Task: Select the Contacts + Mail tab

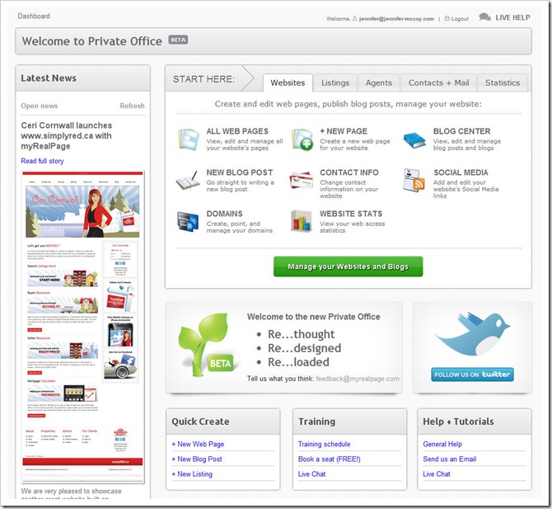Action: point(438,82)
